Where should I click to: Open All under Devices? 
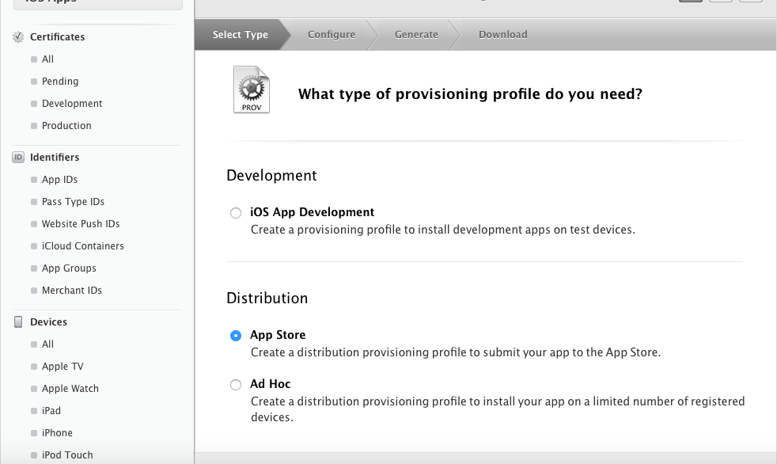47,344
